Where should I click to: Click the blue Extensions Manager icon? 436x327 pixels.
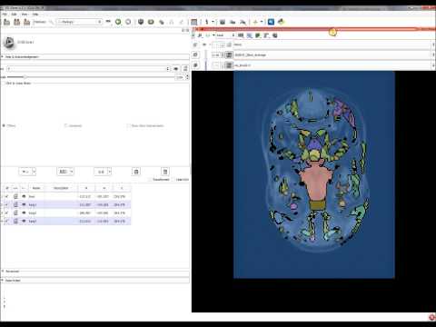click(x=271, y=22)
